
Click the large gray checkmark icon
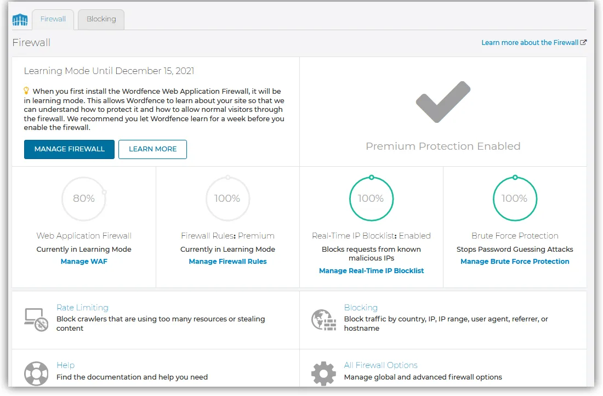pos(443,102)
